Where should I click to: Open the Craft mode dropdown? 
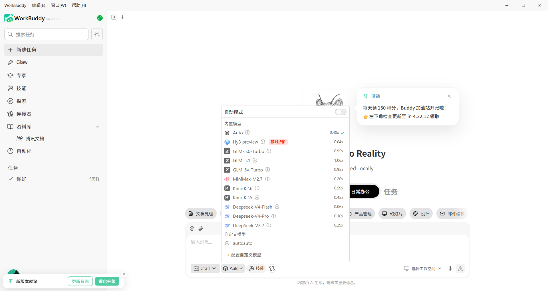tap(205, 268)
